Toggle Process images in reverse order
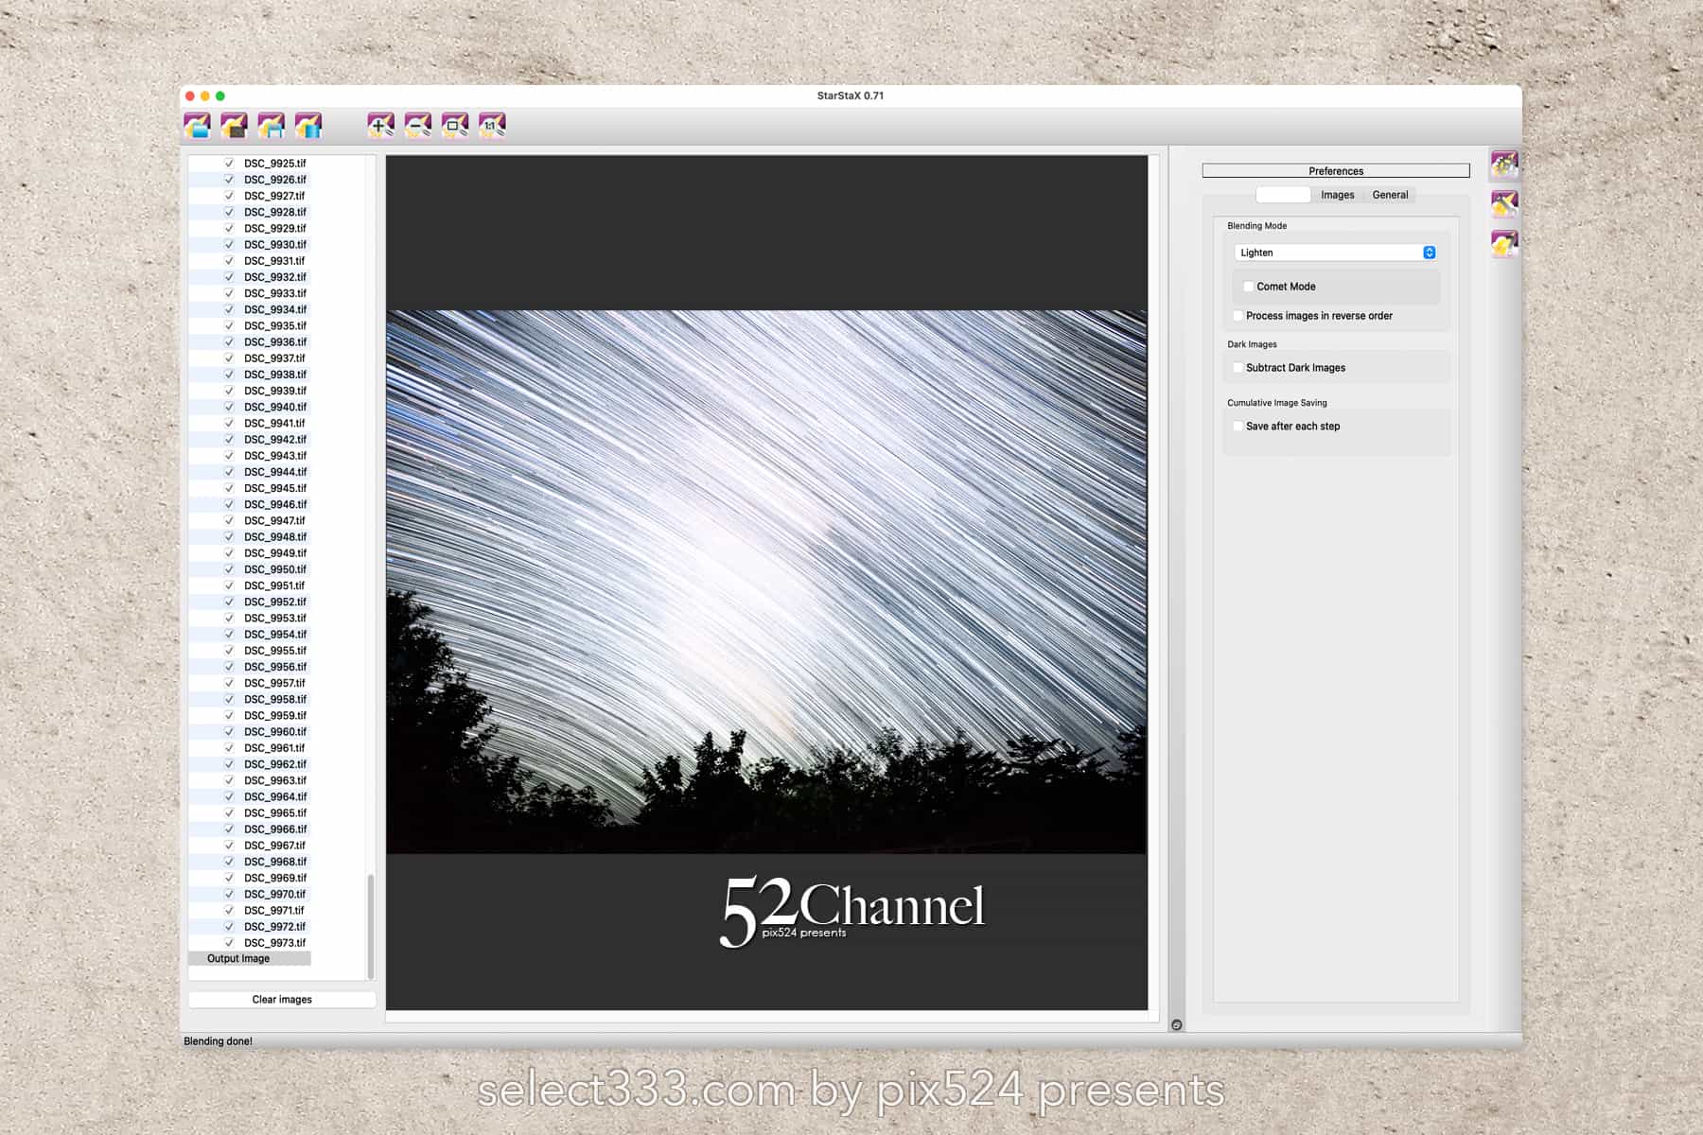1703x1135 pixels. coord(1238,316)
